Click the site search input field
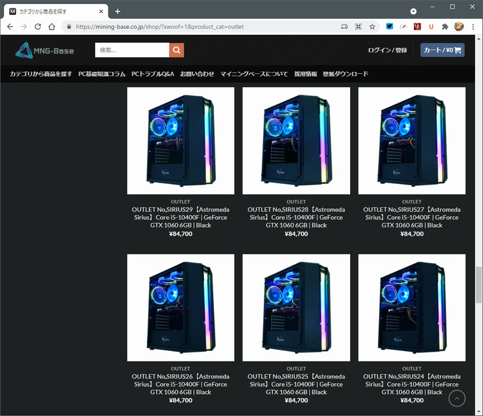 132,50
